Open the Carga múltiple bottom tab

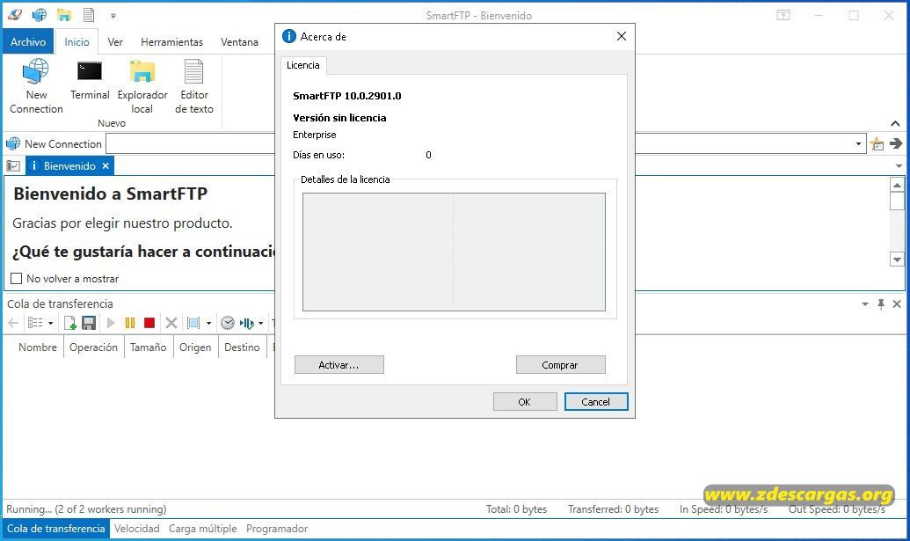(202, 528)
